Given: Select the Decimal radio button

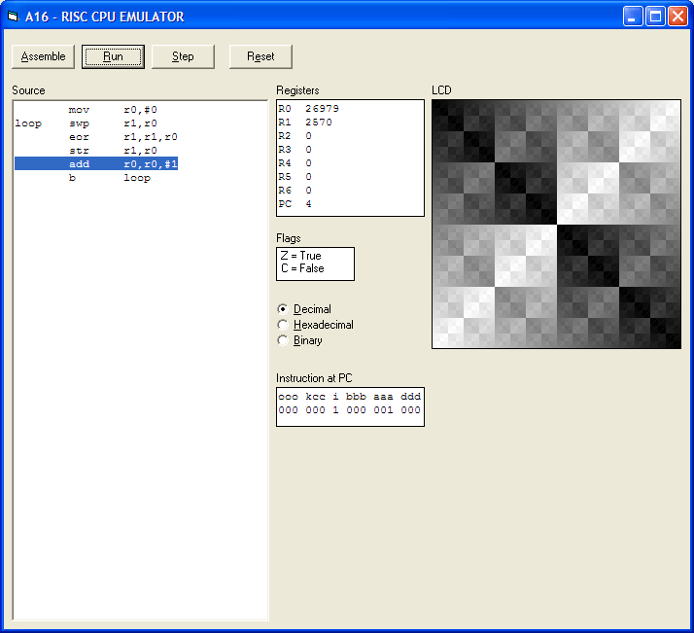Looking at the screenshot, I should coord(283,309).
